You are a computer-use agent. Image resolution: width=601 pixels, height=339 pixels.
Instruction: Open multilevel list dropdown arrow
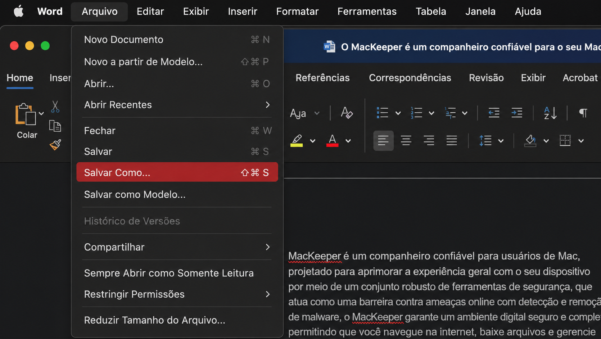(465, 113)
